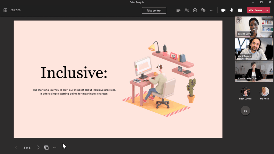Click MJ Price avatar
Screen dimensions: 274x154
pyautogui.click(x=264, y=92)
